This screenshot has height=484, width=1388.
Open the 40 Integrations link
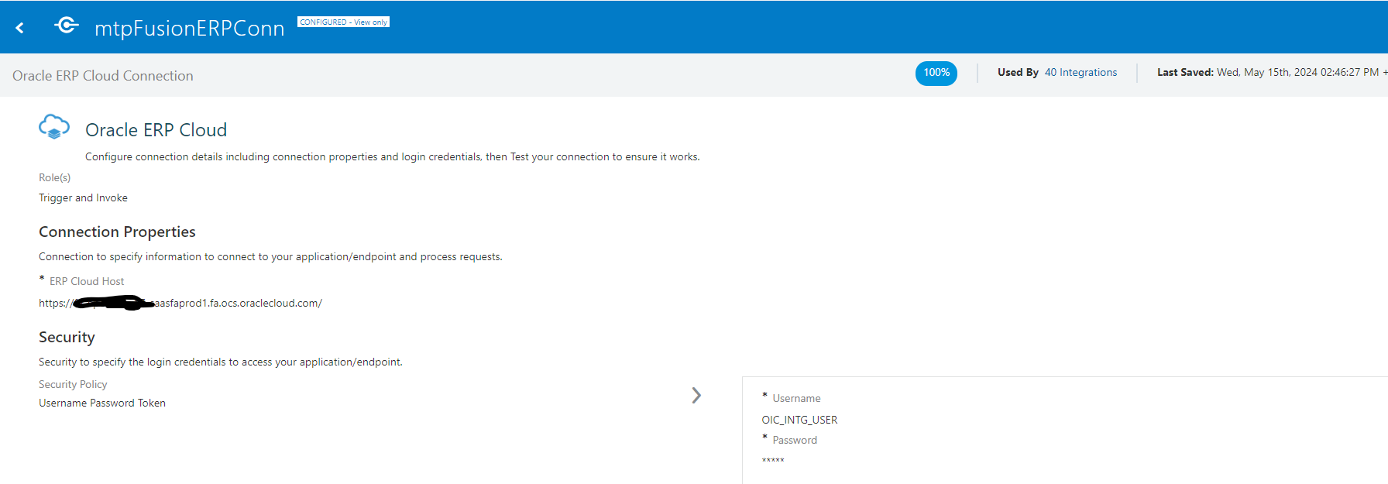[x=1081, y=72]
